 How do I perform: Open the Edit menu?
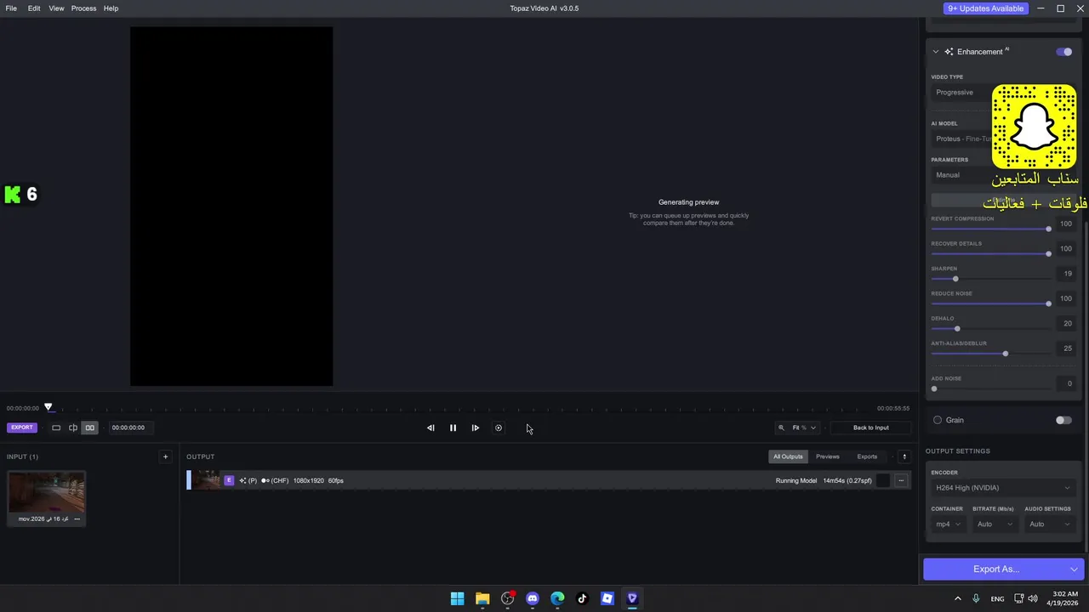point(34,8)
